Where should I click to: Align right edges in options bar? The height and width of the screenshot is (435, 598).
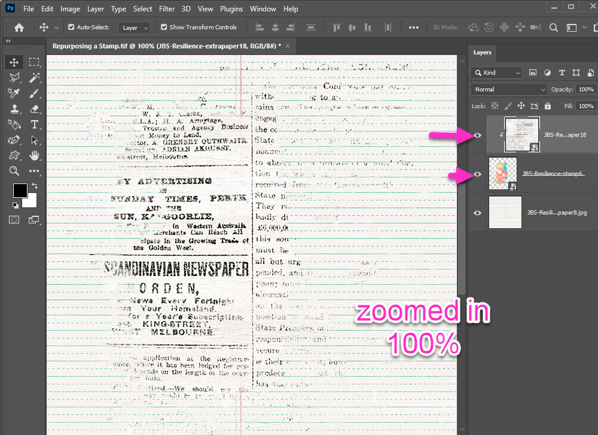[290, 27]
